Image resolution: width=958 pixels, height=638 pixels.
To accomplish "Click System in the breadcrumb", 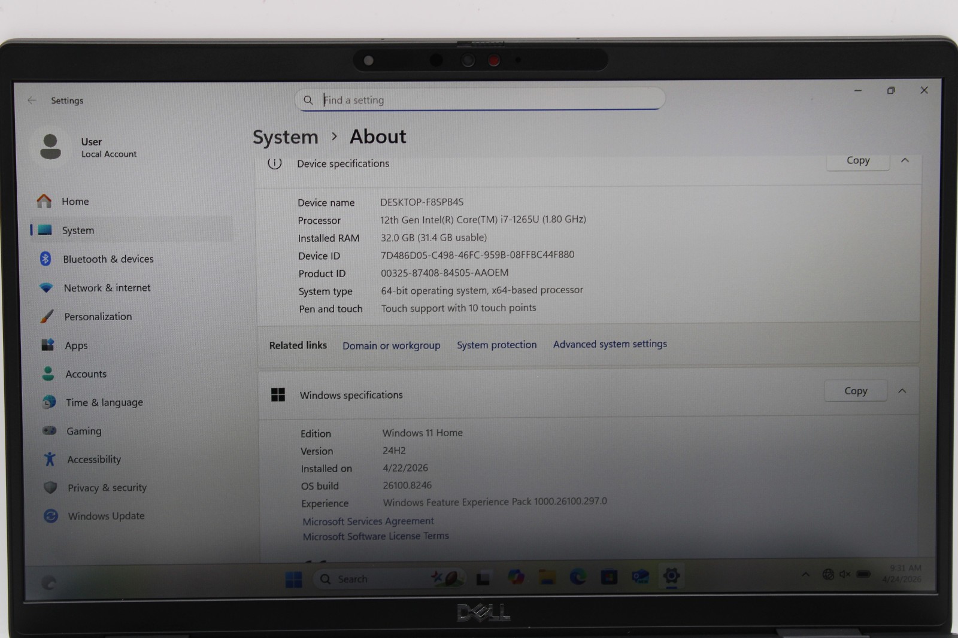I will [285, 137].
